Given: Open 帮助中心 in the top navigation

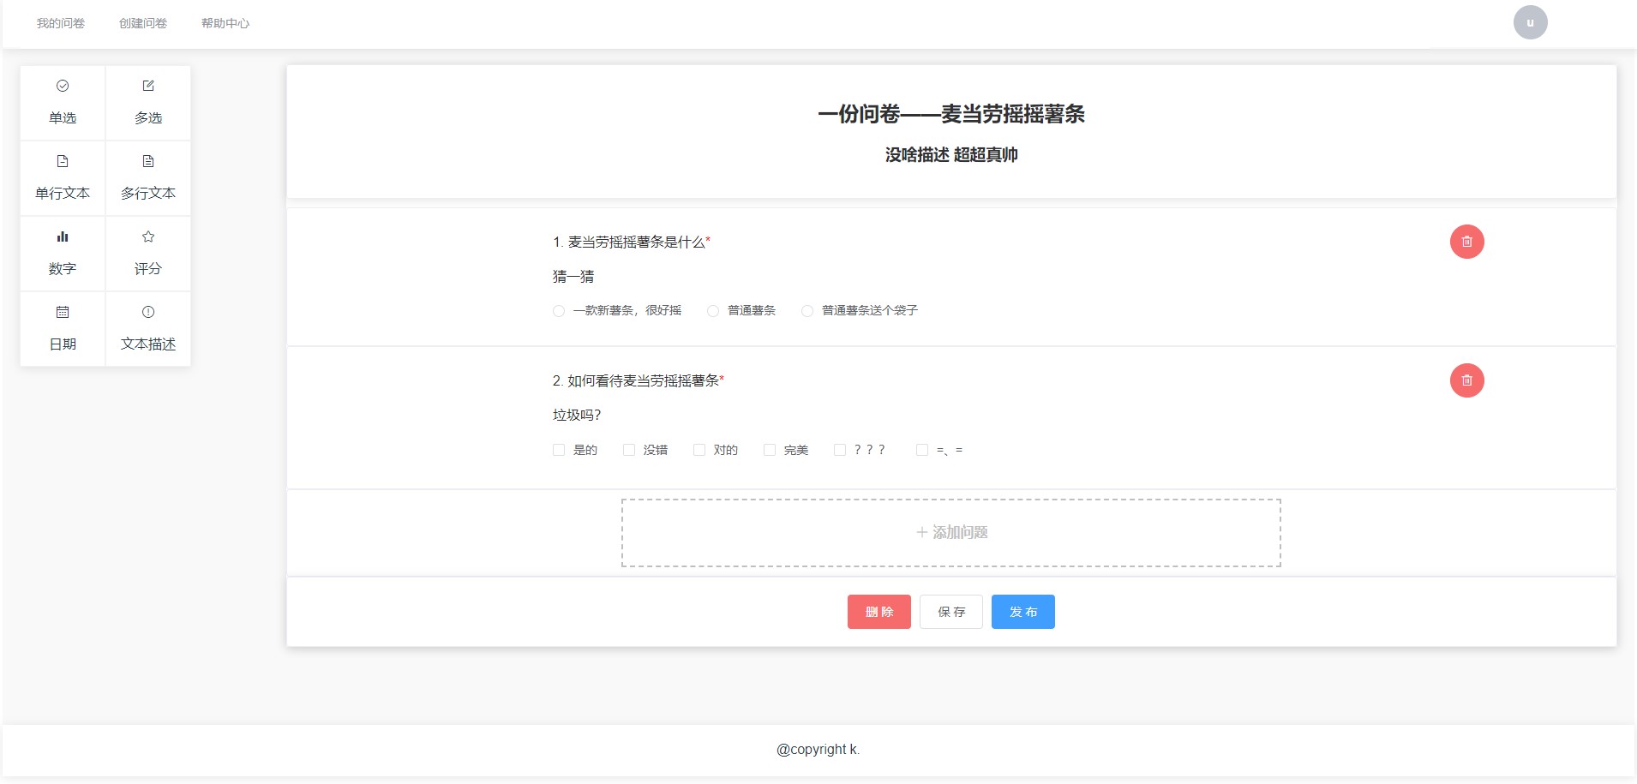Looking at the screenshot, I should 225,23.
